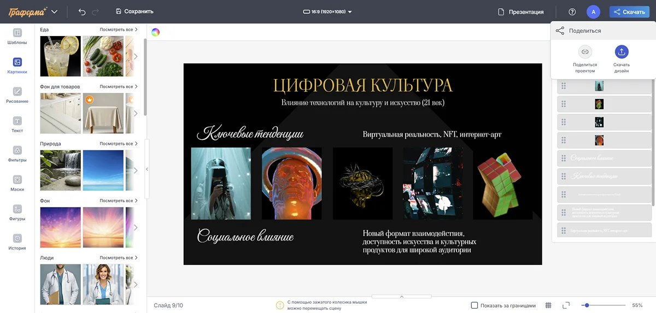Click the Слайд 9/10 indicator
The image size is (656, 313).
tap(168, 305)
